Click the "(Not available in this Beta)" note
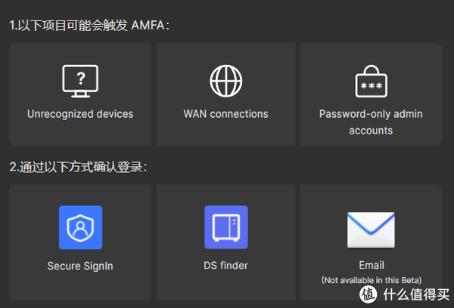Screen dimensions: 454x308 pyautogui.click(x=371, y=279)
